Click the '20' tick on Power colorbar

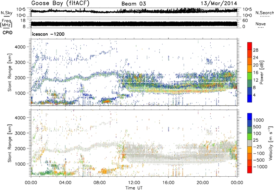point(256,65)
